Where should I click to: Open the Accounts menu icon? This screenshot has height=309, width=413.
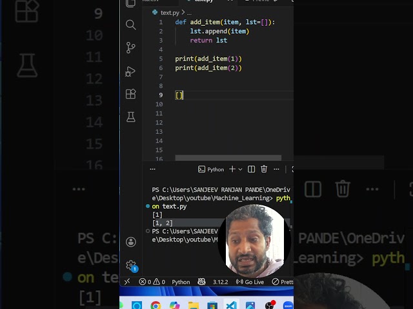[x=131, y=242]
